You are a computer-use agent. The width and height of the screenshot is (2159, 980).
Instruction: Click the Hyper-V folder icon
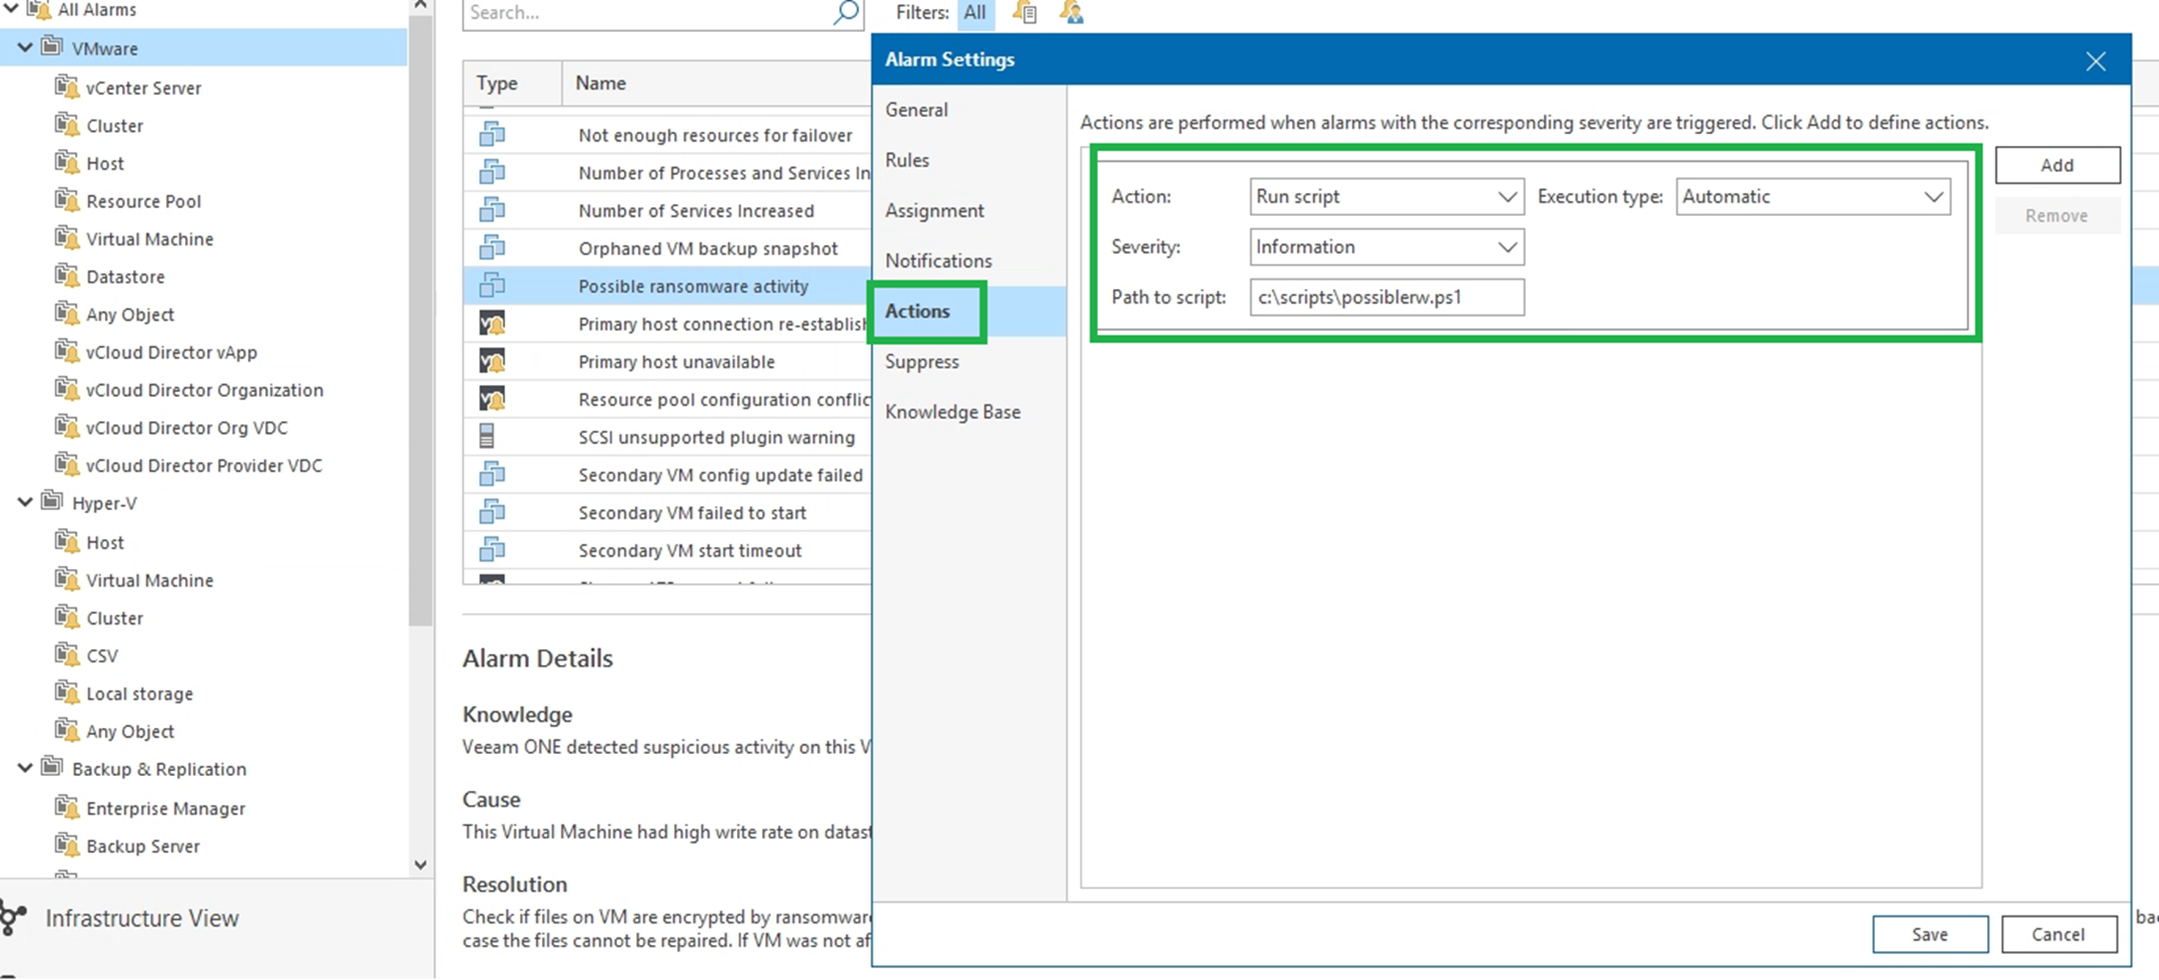52,501
